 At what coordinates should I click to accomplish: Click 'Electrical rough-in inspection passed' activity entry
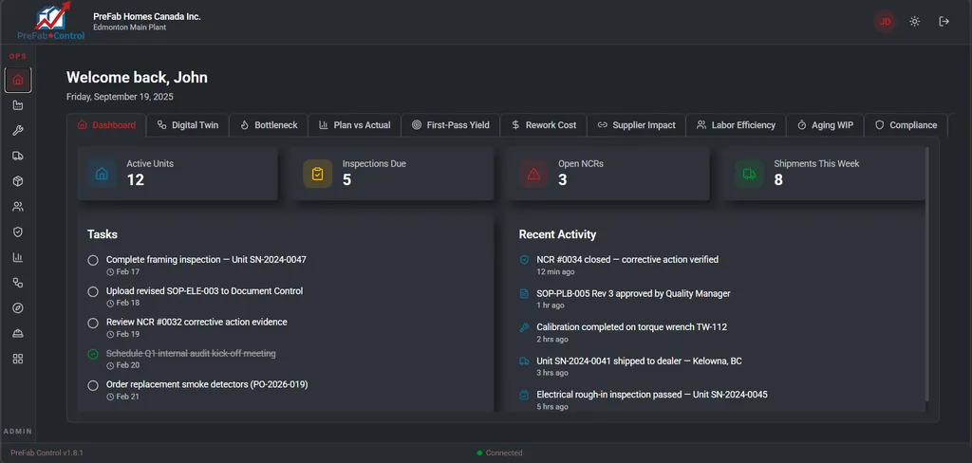pos(652,395)
